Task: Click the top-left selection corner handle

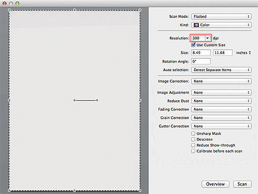Action: pyautogui.click(x=9, y=10)
